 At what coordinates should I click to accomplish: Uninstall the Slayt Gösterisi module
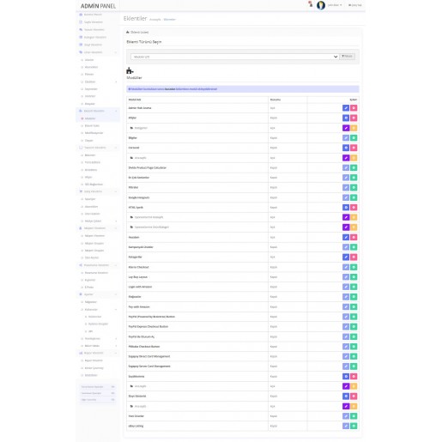(354, 397)
